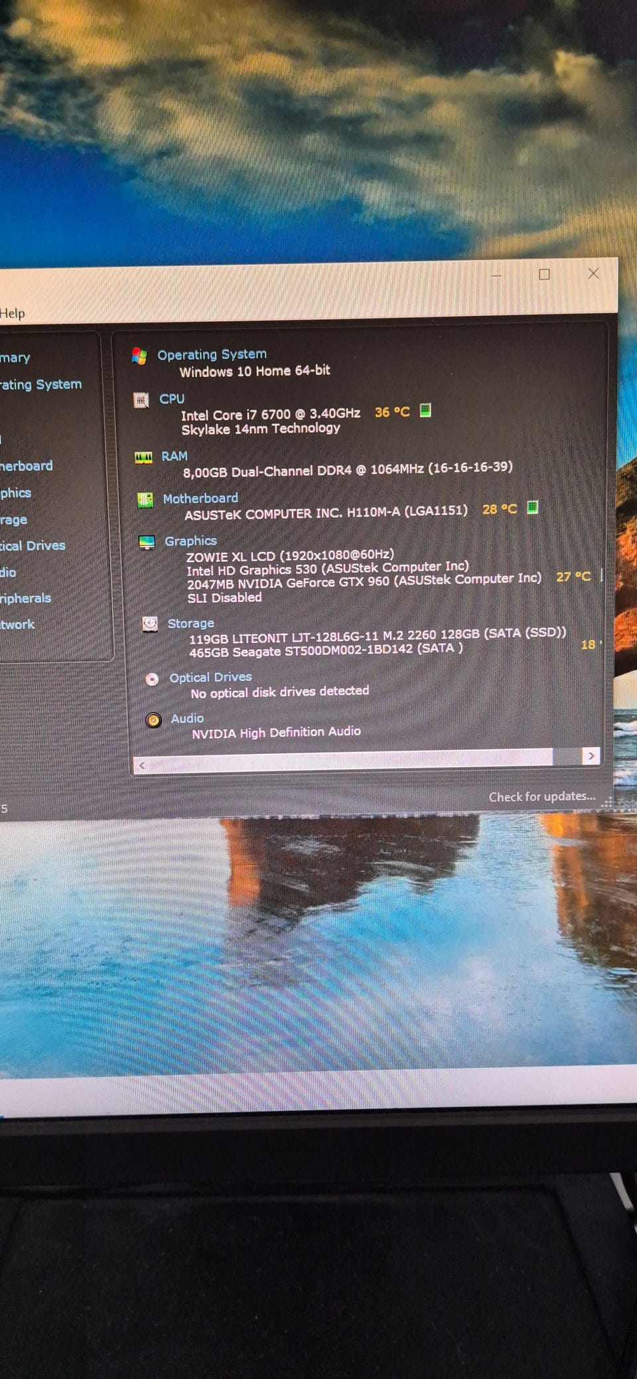This screenshot has height=1379, width=637.
Task: Click the Motherboard section icon
Action: point(145,500)
